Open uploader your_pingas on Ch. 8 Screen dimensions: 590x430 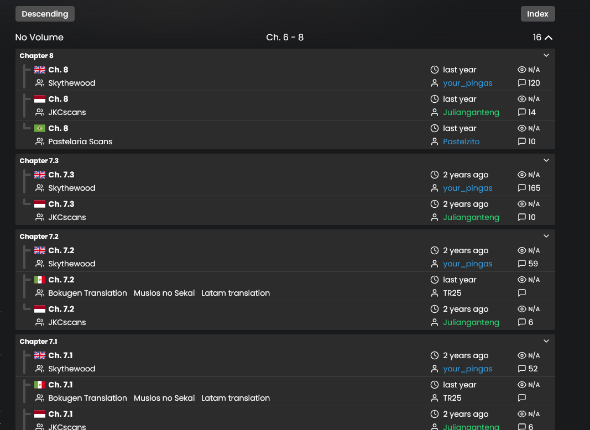[468, 83]
